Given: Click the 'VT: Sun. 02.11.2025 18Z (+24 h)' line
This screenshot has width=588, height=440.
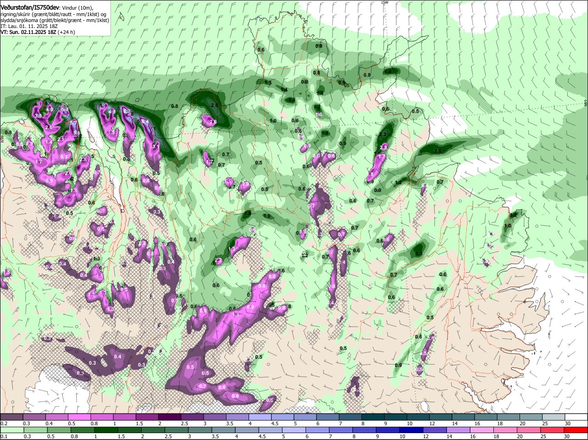Looking at the screenshot, I should [x=38, y=33].
